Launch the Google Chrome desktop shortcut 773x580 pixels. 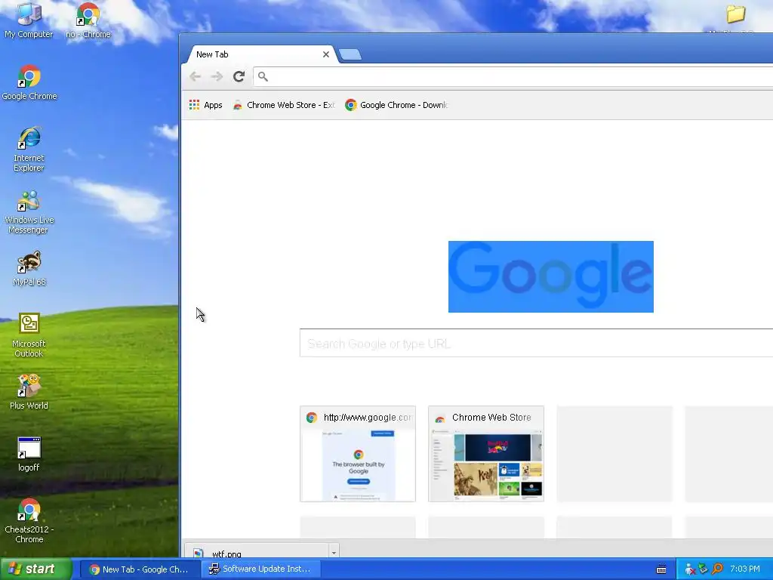tap(29, 82)
